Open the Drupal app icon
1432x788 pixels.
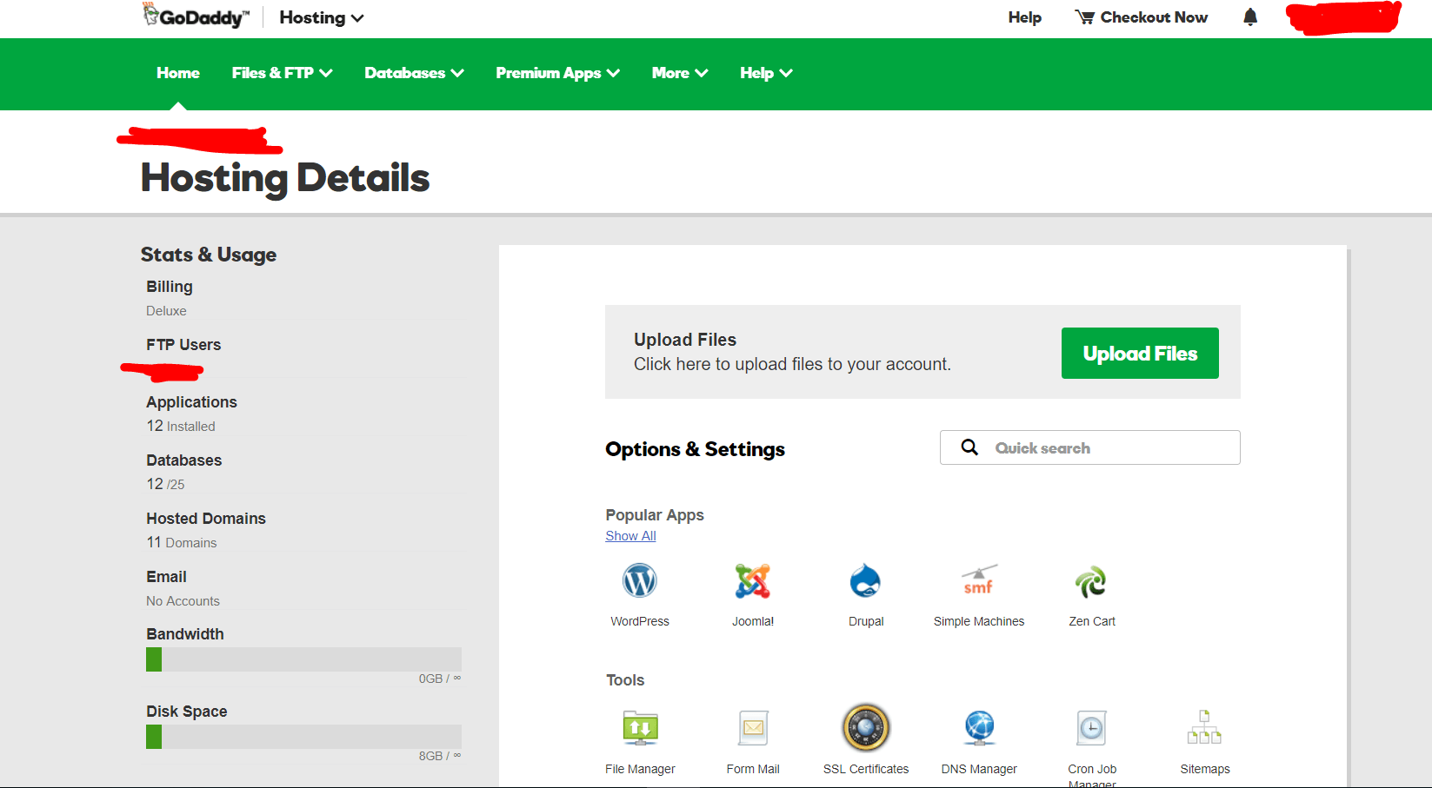[866, 581]
